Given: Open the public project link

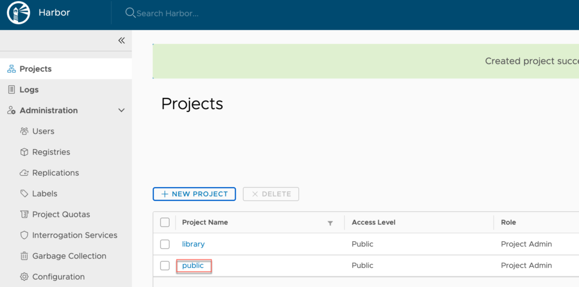Looking at the screenshot, I should (x=193, y=266).
